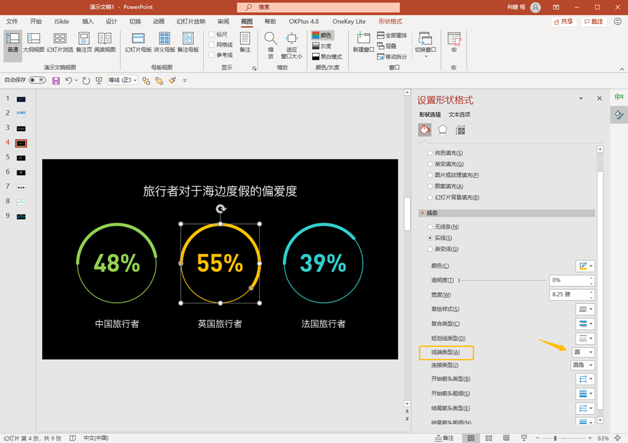Open Switch Windows (切换窗口) dropdown
This screenshot has height=443, width=628.
[425, 45]
